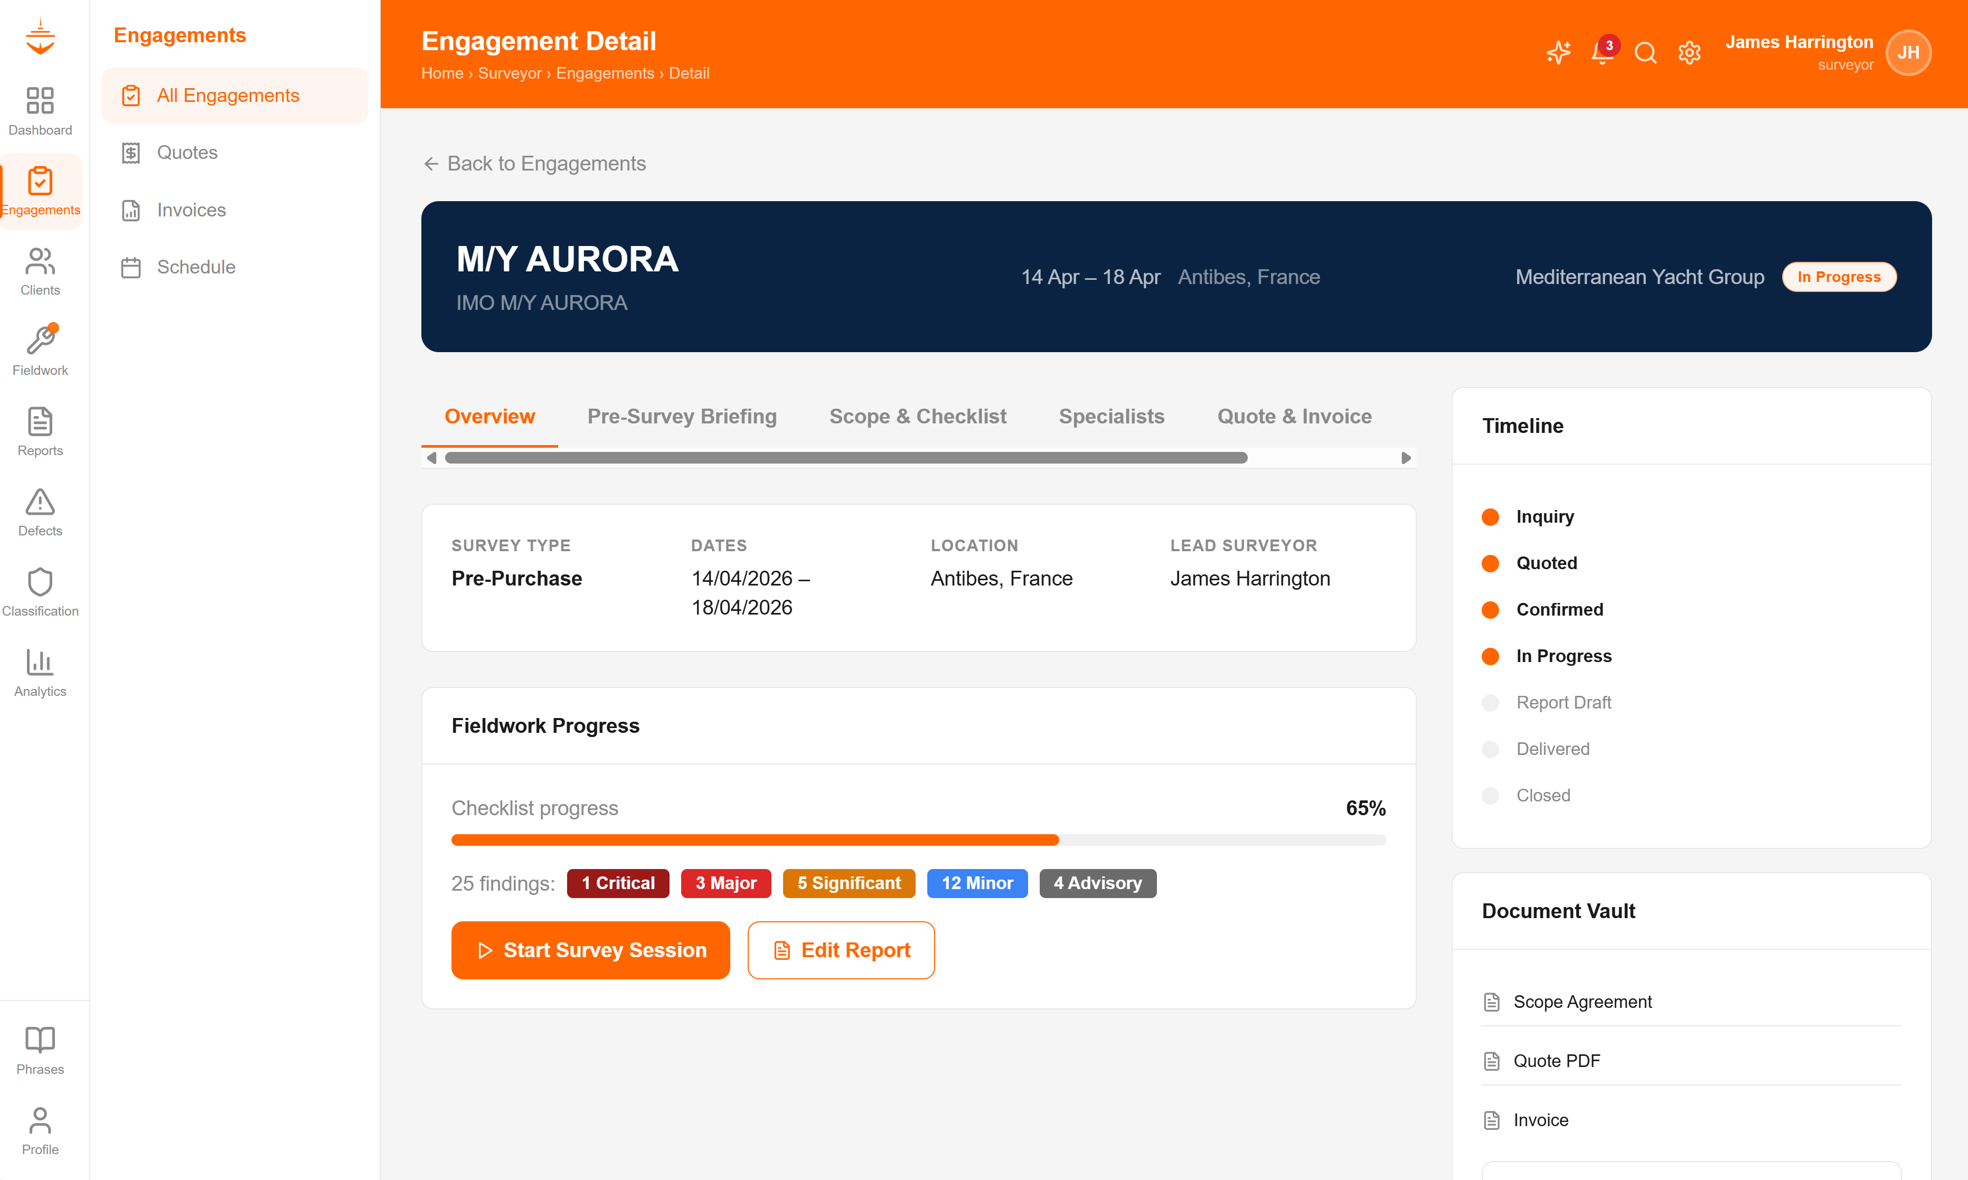
Task: Open the Phrases book icon
Action: pos(40,1050)
